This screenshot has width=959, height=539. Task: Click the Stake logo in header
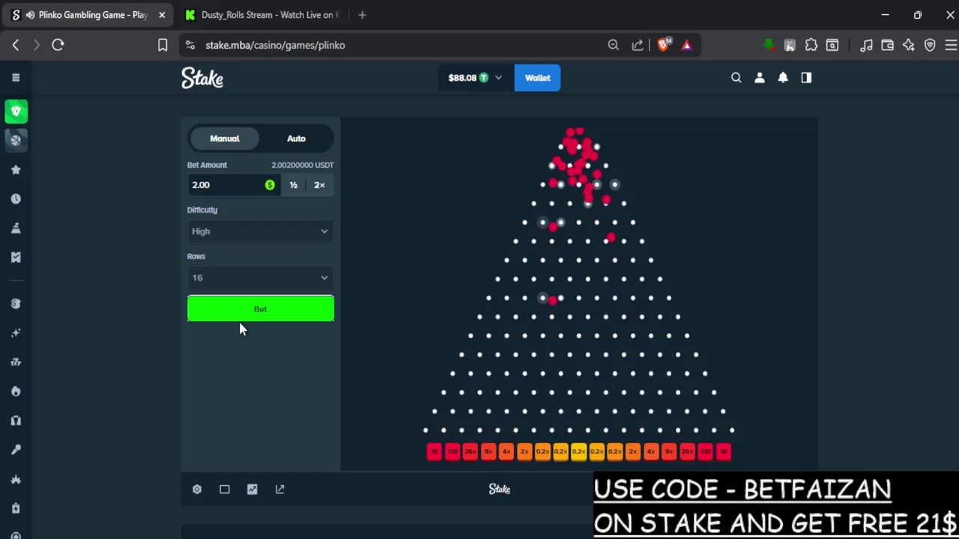[x=202, y=78]
